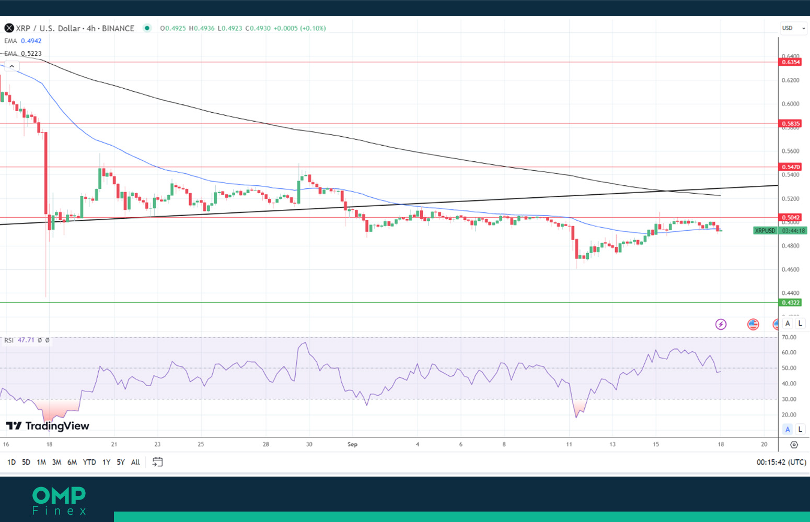Screen dimensions: 810x522
Task: Click the EMA 0.4942 indicator legend
Action: (x=23, y=41)
